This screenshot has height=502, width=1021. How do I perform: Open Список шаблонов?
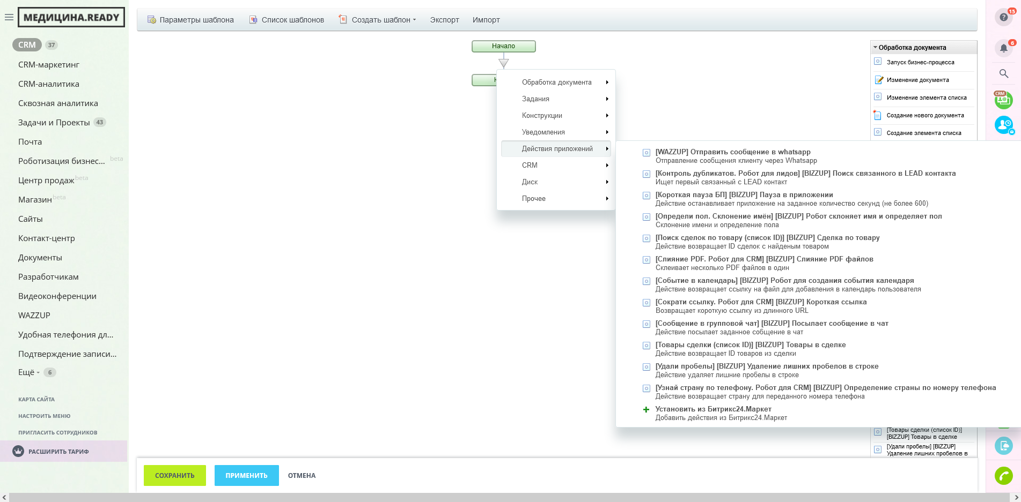[x=287, y=20]
